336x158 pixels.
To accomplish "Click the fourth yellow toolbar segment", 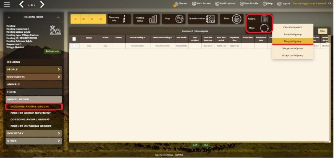I will pyautogui.click(x=101, y=19).
